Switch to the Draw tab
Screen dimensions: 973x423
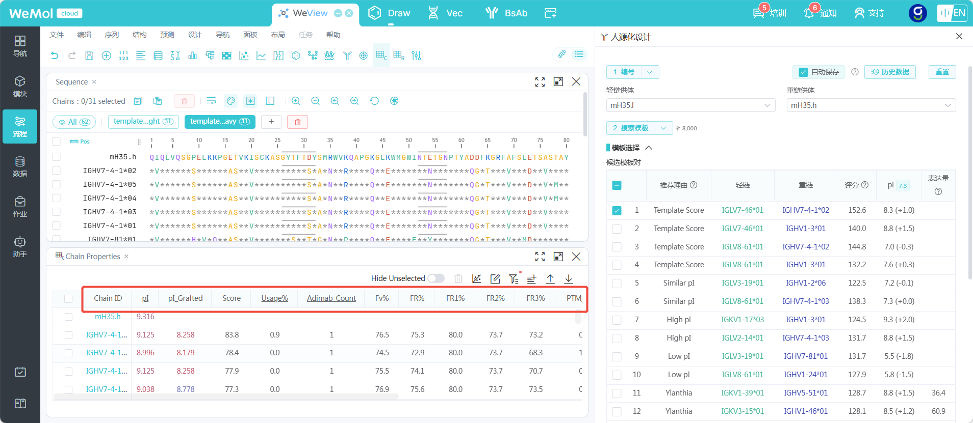click(x=389, y=13)
